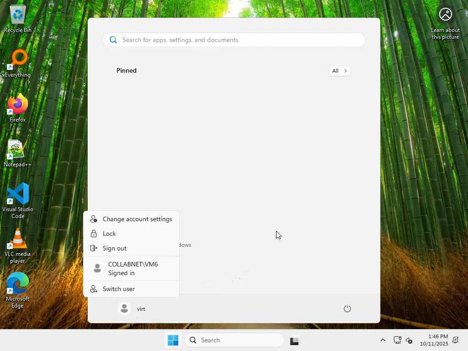Expand All apps list in Start menu
The width and height of the screenshot is (468, 351).
point(340,71)
